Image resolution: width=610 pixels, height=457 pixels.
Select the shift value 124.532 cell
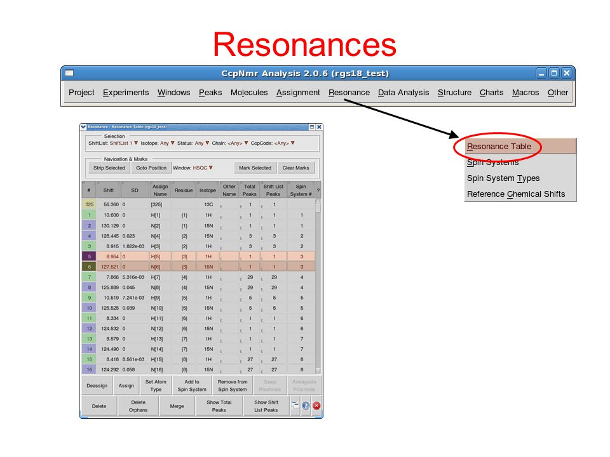point(110,328)
